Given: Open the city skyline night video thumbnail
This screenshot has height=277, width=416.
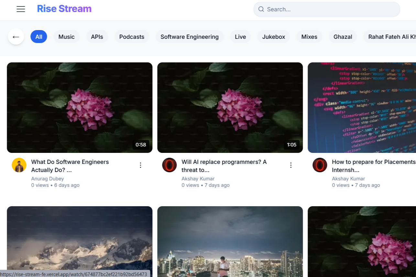Looking at the screenshot, I should pos(230,241).
